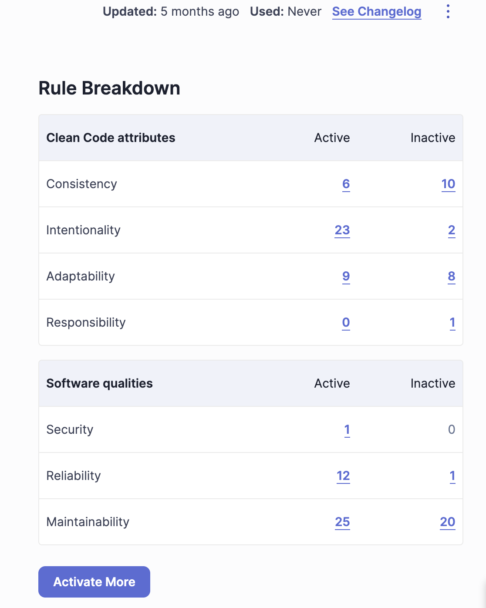Click the See Changelog link

(376, 11)
